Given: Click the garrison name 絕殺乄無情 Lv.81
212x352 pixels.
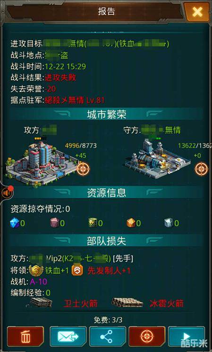Looking at the screenshot, I should 75,100.
